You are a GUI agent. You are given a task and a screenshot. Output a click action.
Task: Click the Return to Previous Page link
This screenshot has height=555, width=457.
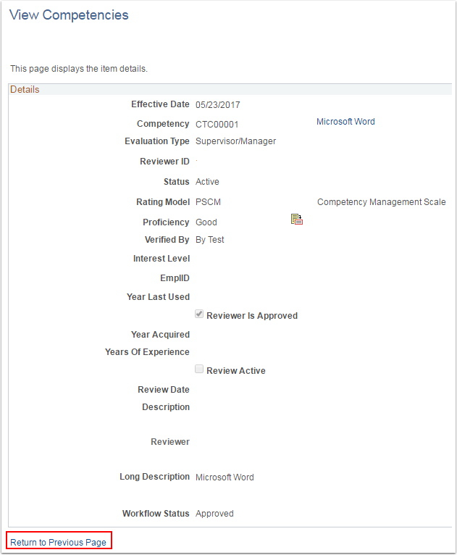click(x=59, y=542)
